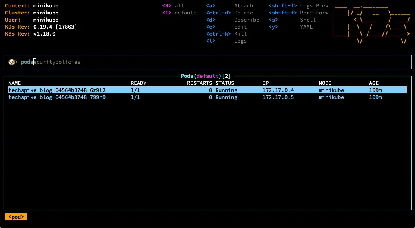This screenshot has height=228, width=415.
Task: Click the READY column header
Action: point(138,83)
